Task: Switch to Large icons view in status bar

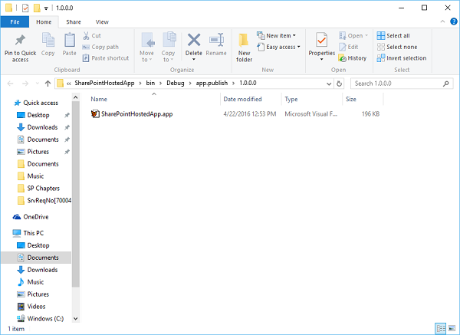Action: (452, 329)
